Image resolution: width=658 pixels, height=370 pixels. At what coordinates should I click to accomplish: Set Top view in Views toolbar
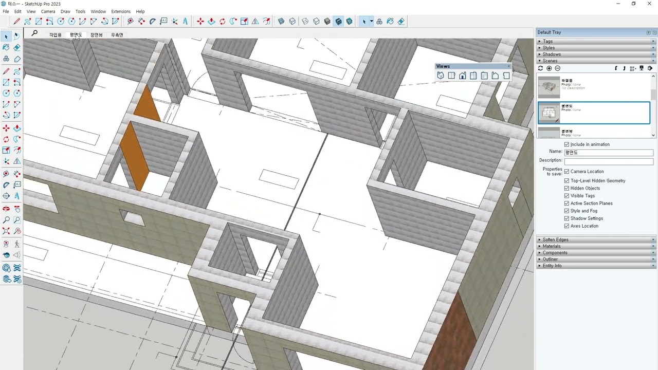coord(451,76)
